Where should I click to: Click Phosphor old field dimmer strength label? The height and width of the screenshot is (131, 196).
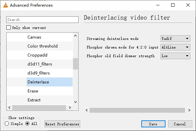click(x=121, y=56)
